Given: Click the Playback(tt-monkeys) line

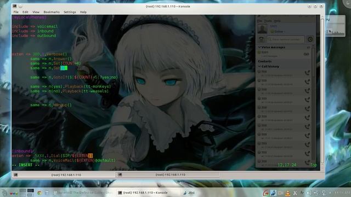Looking at the screenshot, I should [x=71, y=86].
